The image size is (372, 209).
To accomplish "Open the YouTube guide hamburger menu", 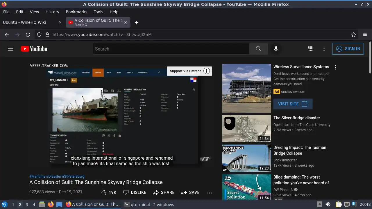I will [x=10, y=49].
